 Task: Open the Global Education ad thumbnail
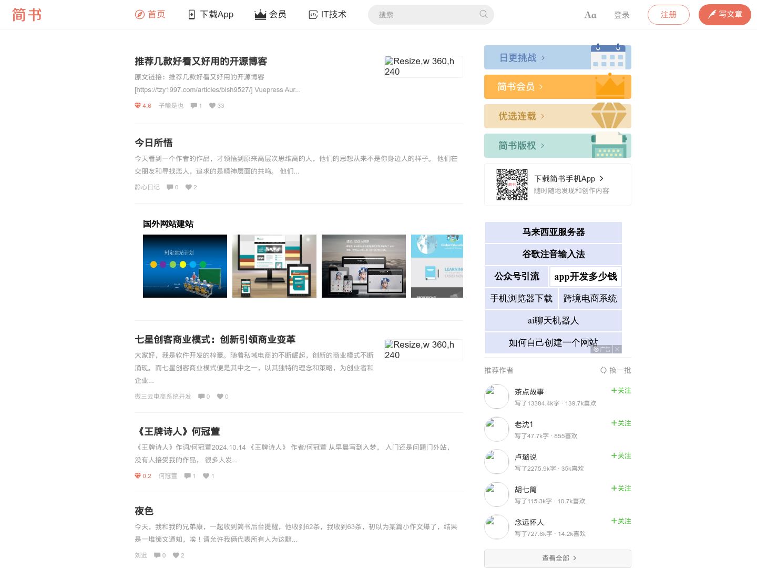pos(437,266)
